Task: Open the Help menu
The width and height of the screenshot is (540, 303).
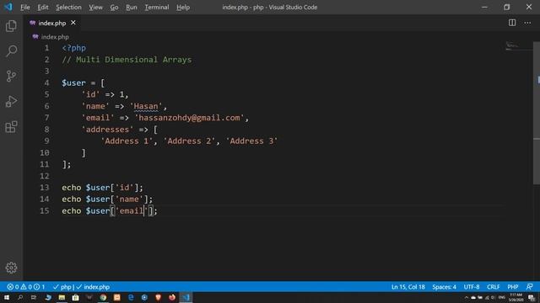Action: [183, 8]
